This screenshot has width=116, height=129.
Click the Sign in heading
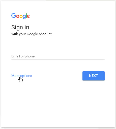click(20, 27)
